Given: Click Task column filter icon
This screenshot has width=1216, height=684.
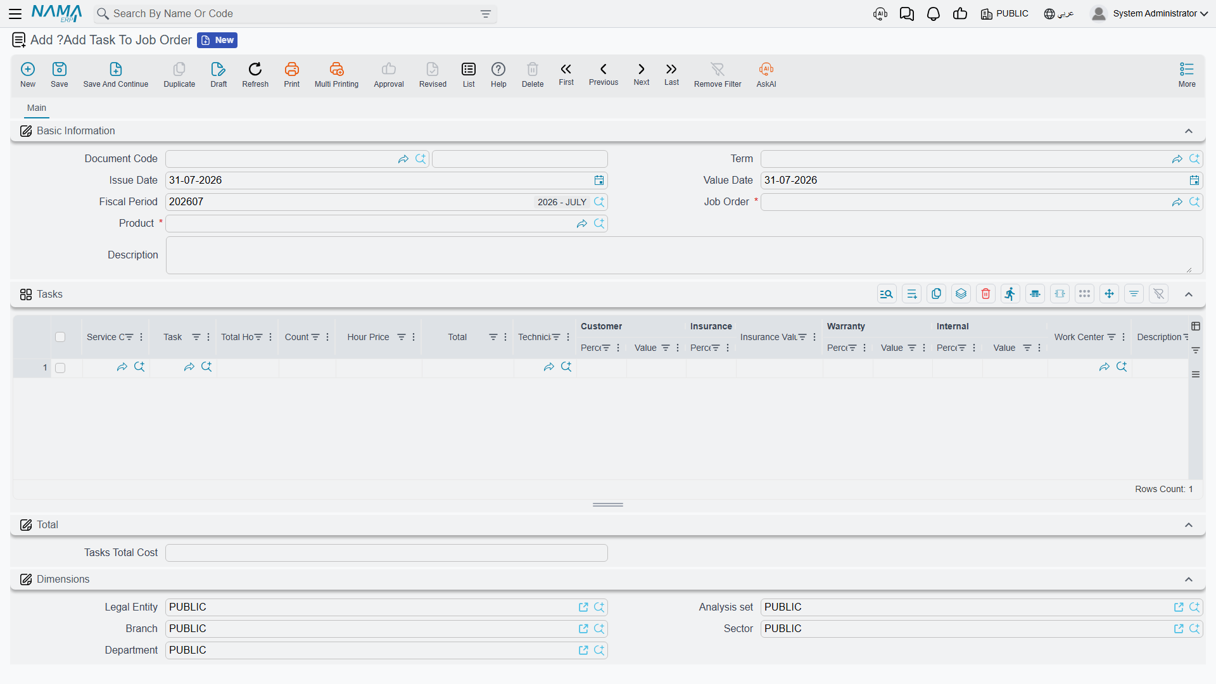Looking at the screenshot, I should click(196, 338).
